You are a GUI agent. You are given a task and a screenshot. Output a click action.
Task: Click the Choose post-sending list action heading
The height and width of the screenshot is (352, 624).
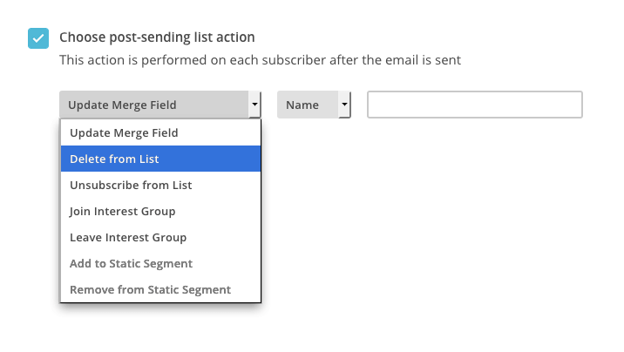pos(157,37)
